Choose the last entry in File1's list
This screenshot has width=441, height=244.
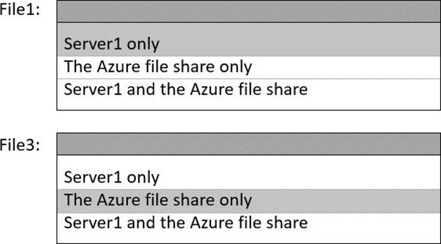pos(186,89)
